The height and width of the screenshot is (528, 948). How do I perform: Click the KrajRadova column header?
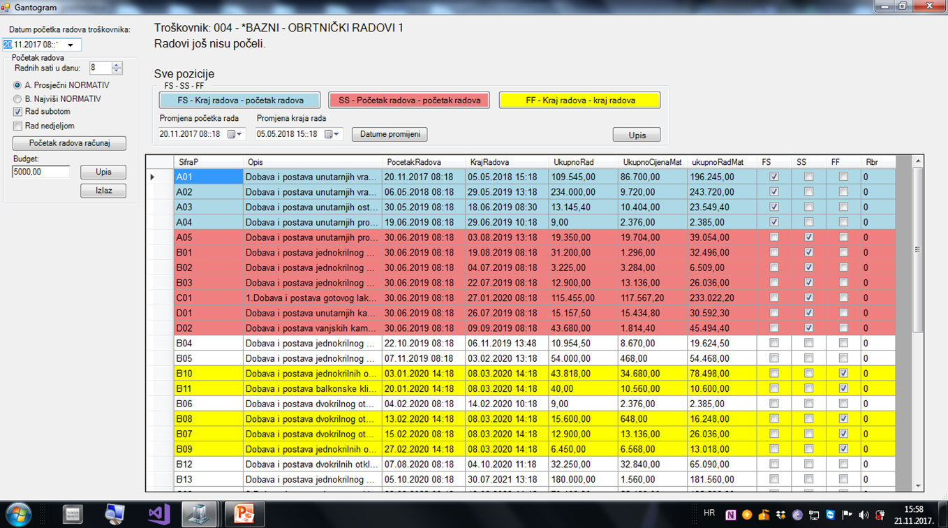point(506,162)
